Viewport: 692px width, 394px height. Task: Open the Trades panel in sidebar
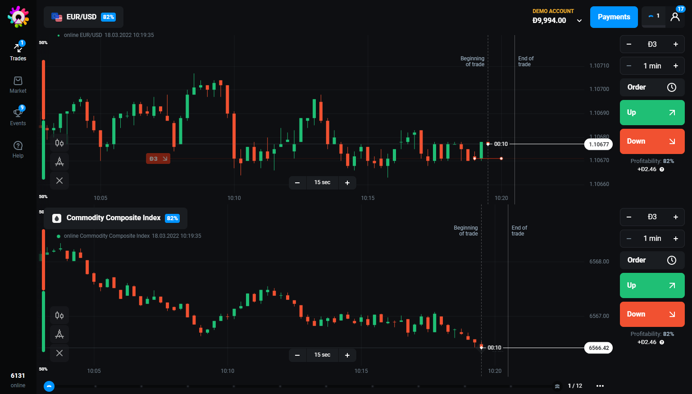click(x=18, y=51)
